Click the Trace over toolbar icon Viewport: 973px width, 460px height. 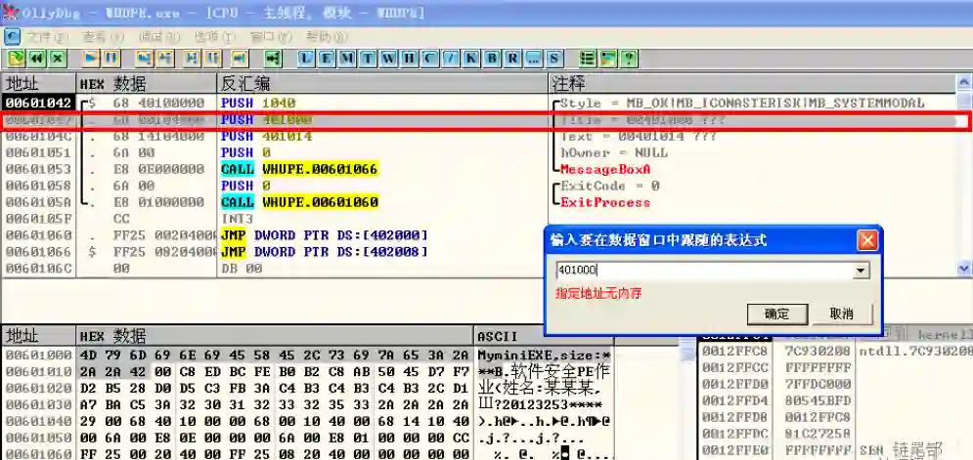213,59
